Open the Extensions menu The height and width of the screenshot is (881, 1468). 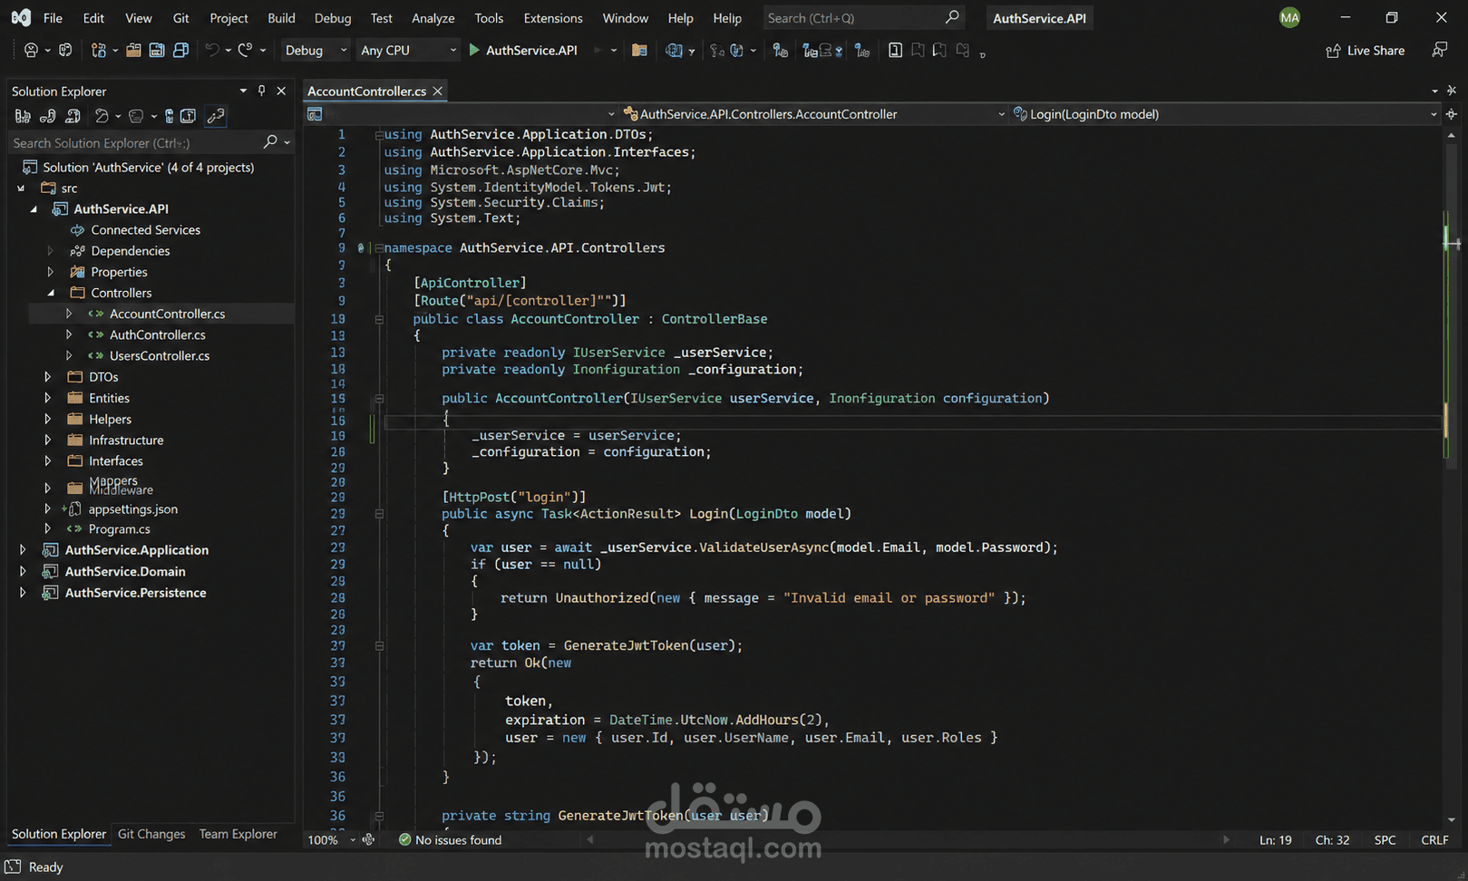click(553, 18)
